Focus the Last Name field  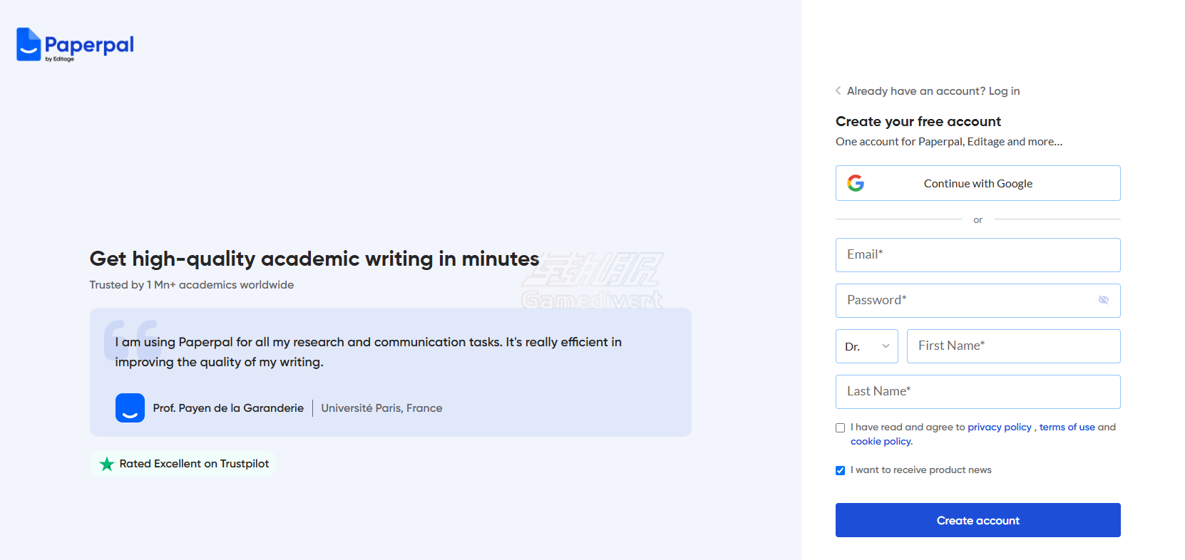coord(978,392)
